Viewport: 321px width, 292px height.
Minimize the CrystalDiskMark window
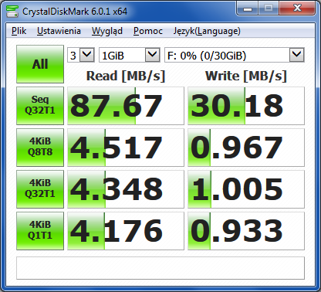(x=248, y=9)
